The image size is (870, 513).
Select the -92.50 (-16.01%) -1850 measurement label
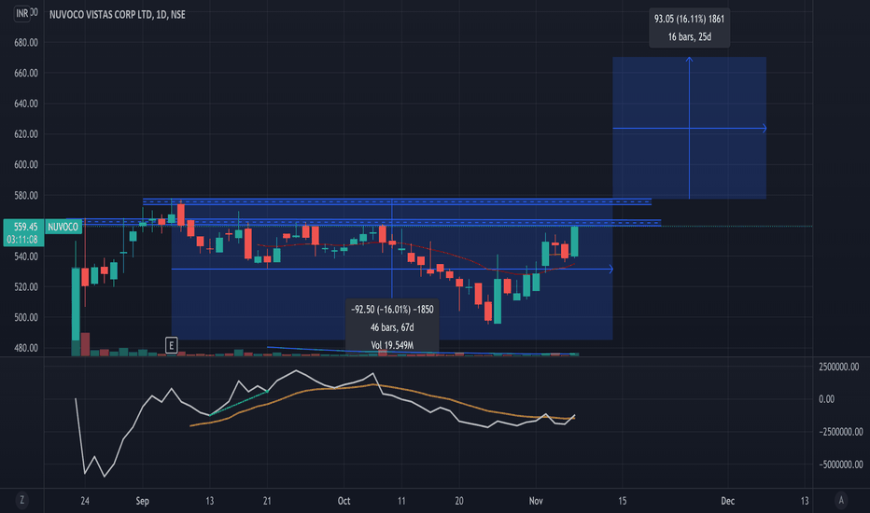click(x=392, y=310)
